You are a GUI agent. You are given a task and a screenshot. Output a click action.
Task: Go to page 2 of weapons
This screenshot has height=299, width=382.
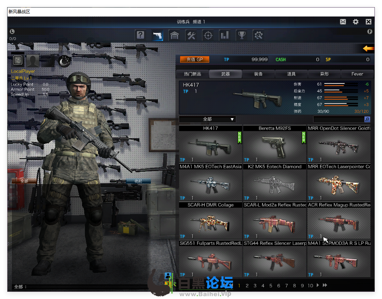(x=247, y=286)
